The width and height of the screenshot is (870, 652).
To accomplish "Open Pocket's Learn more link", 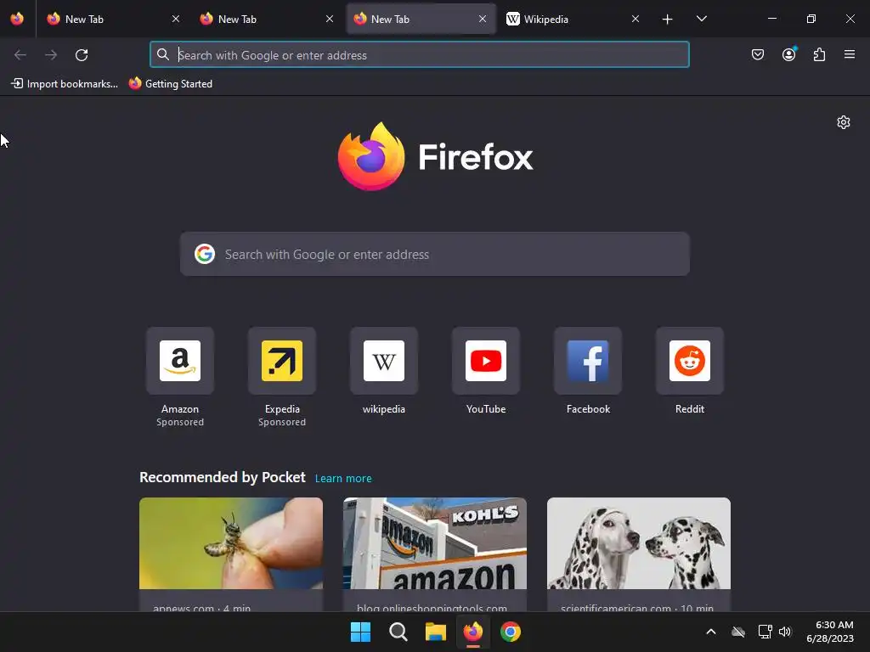I will pyautogui.click(x=343, y=479).
